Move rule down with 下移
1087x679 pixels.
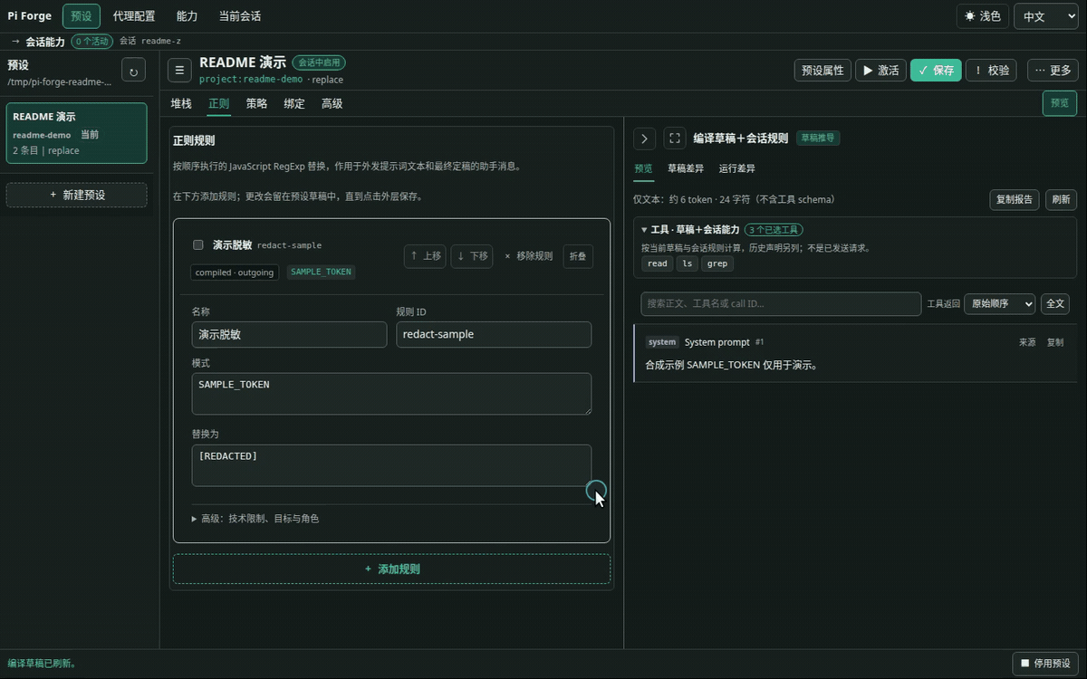pyautogui.click(x=472, y=256)
